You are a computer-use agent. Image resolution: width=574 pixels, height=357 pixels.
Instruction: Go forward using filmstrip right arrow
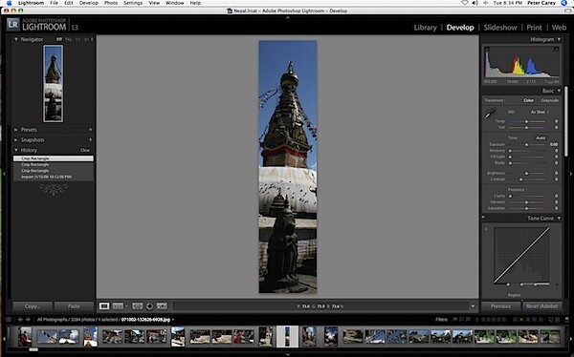(x=28, y=320)
